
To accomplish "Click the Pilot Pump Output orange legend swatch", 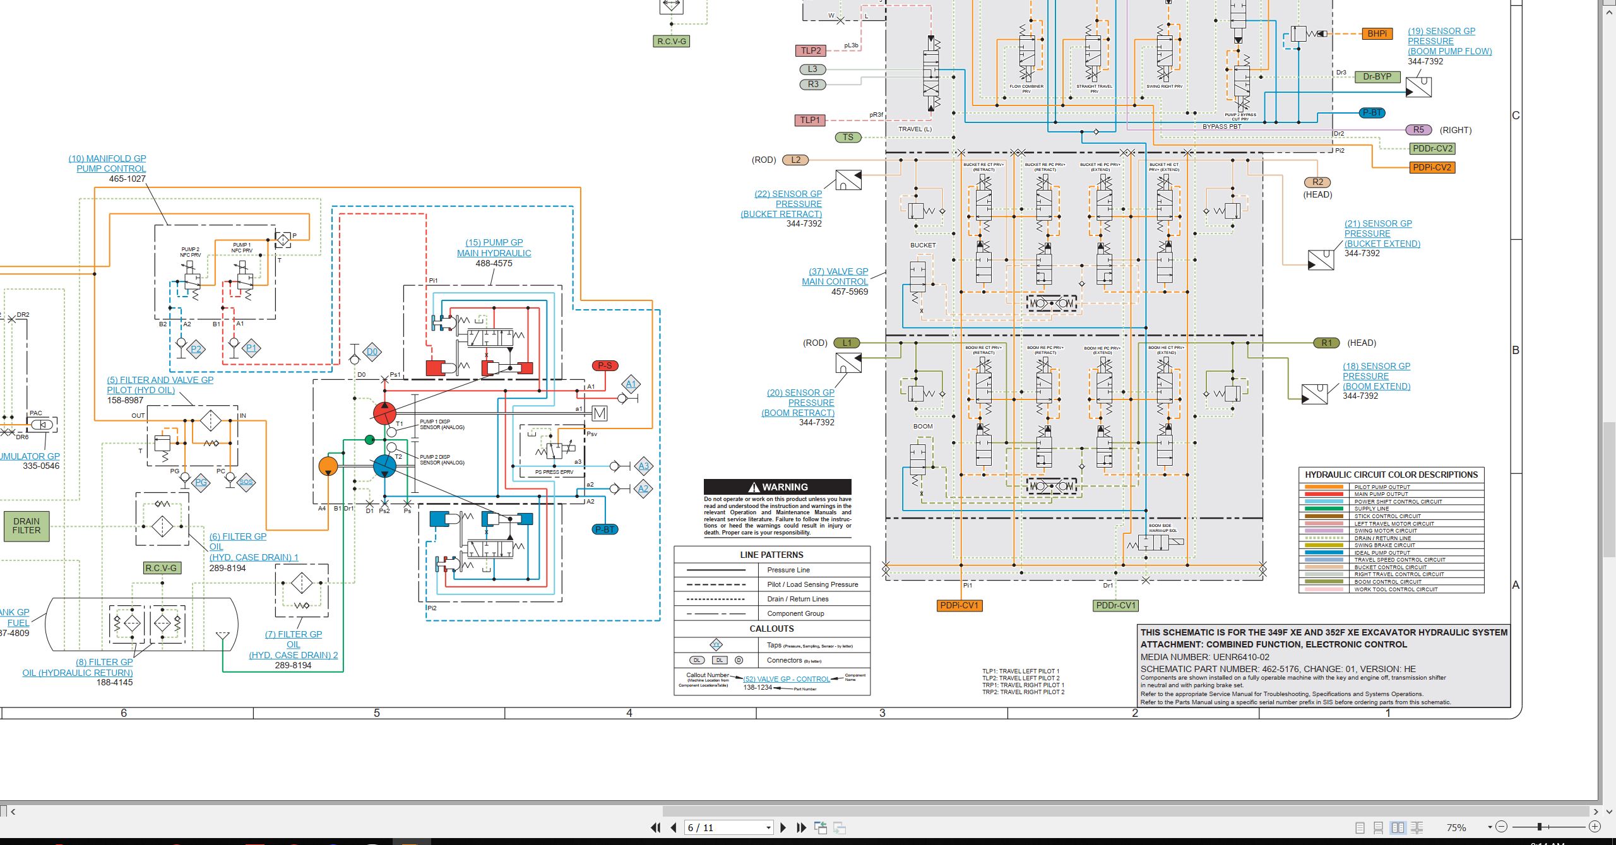I will tap(1324, 487).
